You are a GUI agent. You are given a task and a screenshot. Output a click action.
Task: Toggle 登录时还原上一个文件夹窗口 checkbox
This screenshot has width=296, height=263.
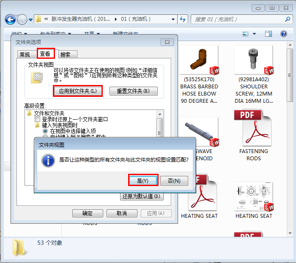coord(38,119)
